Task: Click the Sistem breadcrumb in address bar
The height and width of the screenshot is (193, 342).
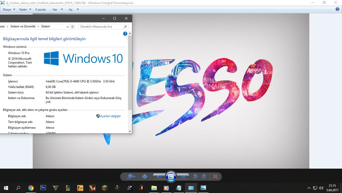Action: (46, 26)
